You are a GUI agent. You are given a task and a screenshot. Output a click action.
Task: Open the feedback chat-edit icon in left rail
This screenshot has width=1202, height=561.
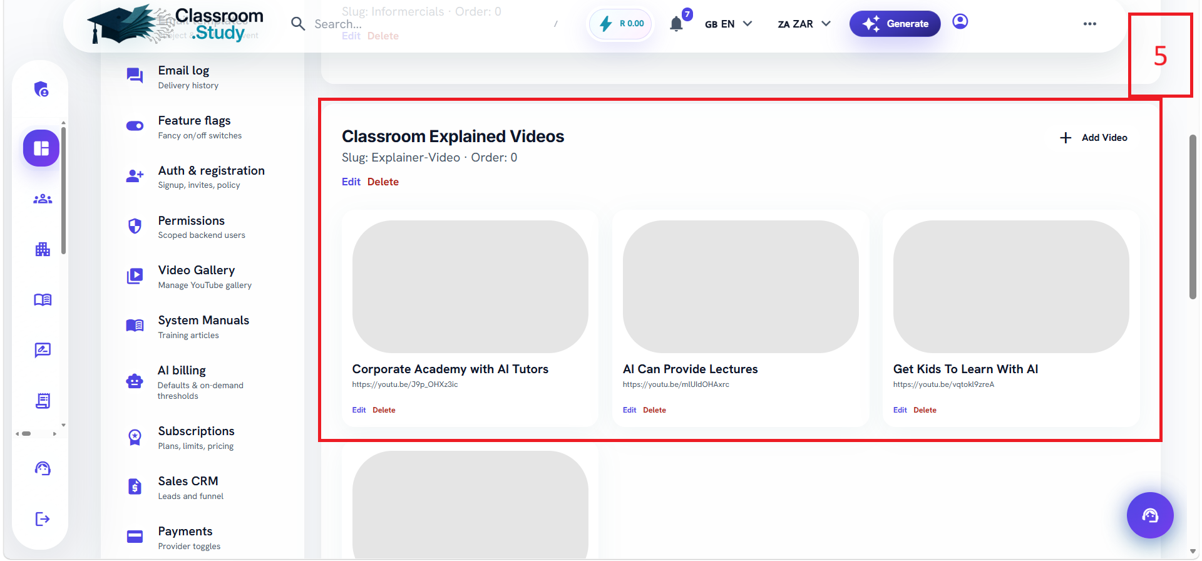pyautogui.click(x=43, y=350)
